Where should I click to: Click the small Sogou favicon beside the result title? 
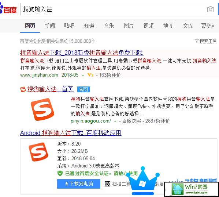(x=23, y=89)
